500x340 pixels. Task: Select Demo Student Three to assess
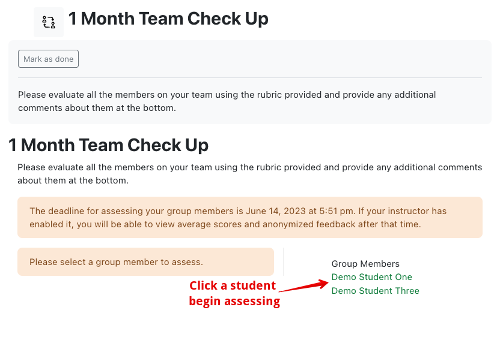point(376,291)
